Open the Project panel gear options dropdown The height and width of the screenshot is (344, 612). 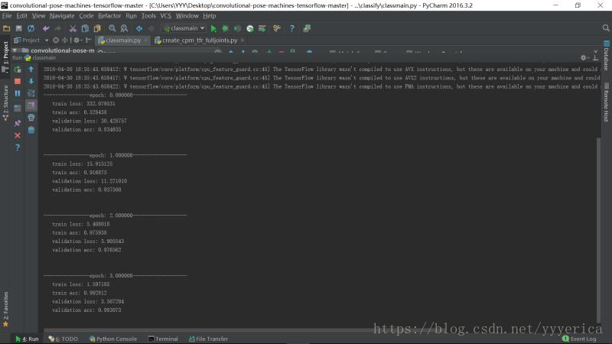coord(77,41)
